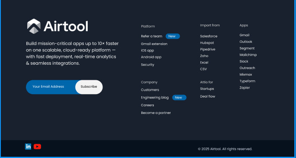
Task: Open the Zoho import link
Action: tap(204, 56)
